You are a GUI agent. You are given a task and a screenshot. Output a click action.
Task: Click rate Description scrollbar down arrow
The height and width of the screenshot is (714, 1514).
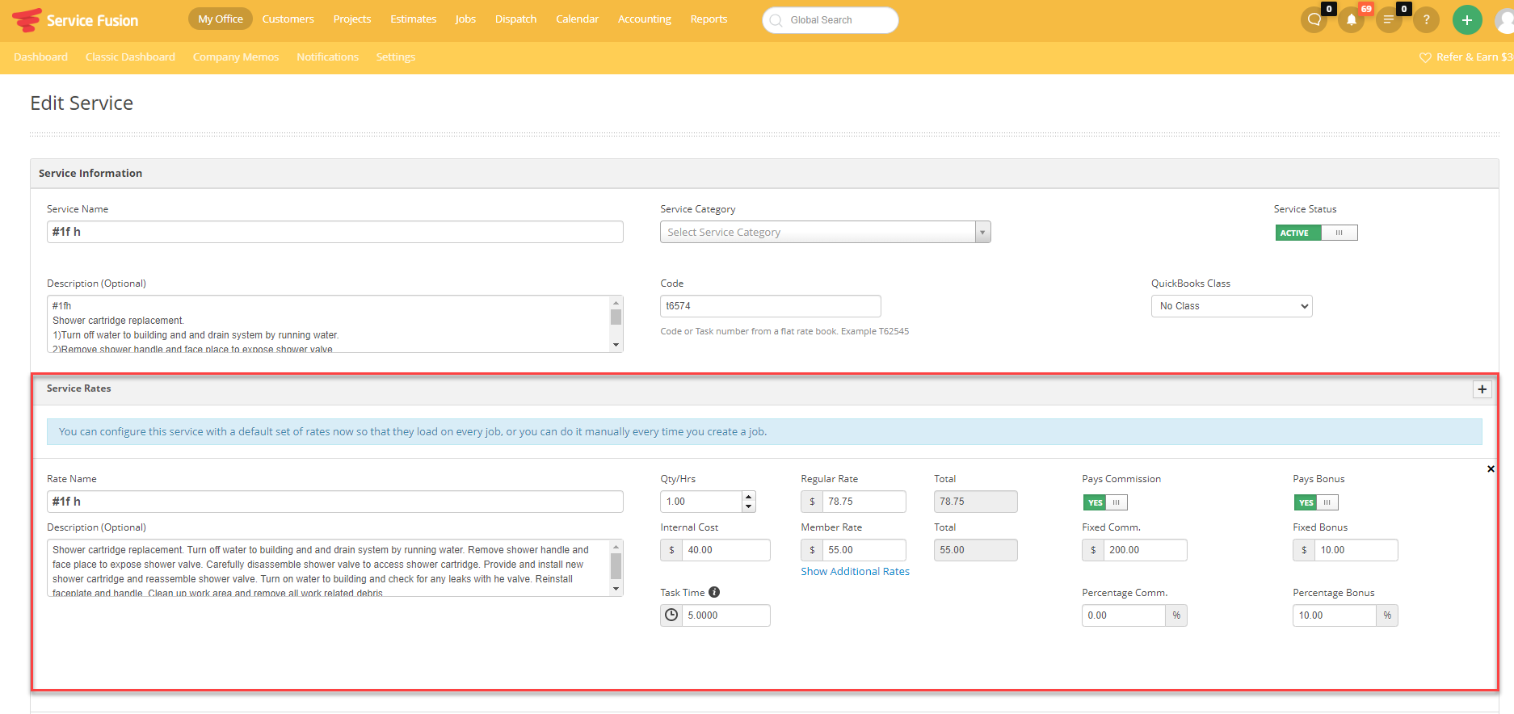coord(616,590)
